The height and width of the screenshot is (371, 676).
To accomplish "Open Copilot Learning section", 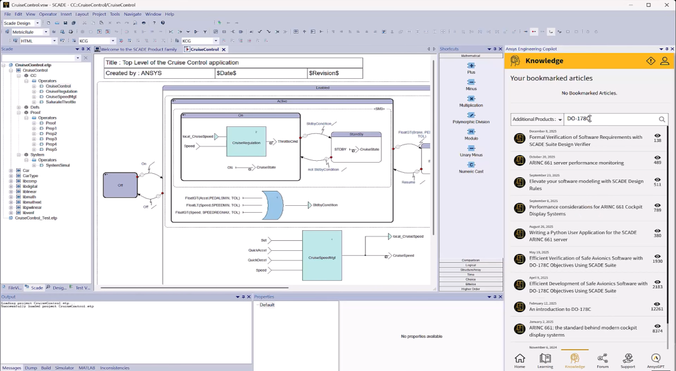I will click(x=545, y=360).
